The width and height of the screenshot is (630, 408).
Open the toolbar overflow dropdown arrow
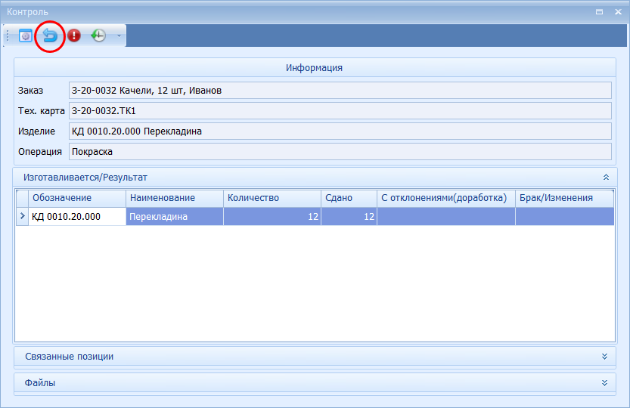(118, 36)
